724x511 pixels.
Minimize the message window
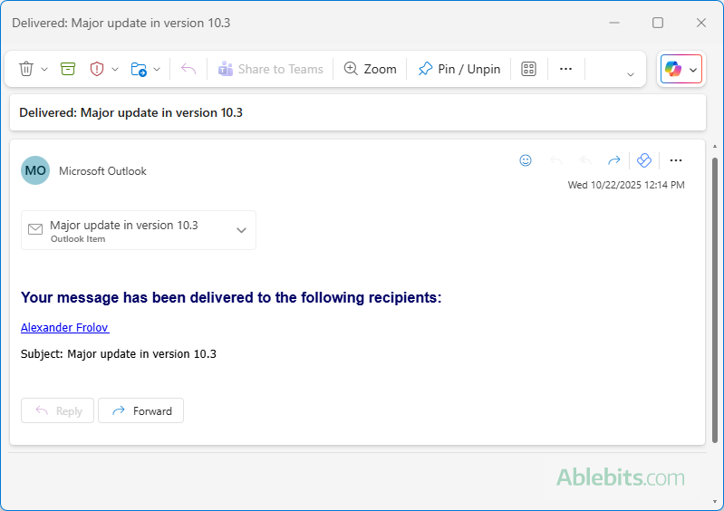click(x=614, y=23)
